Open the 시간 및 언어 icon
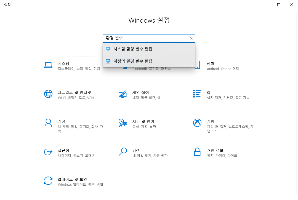Screen dimensions: 298x200 point(123,123)
